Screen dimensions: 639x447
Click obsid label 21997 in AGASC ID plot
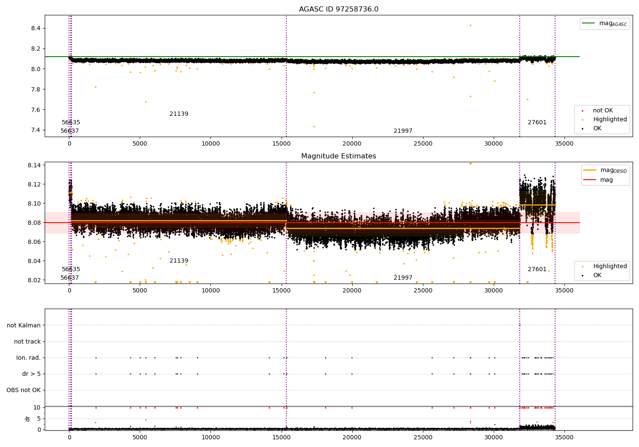403,131
